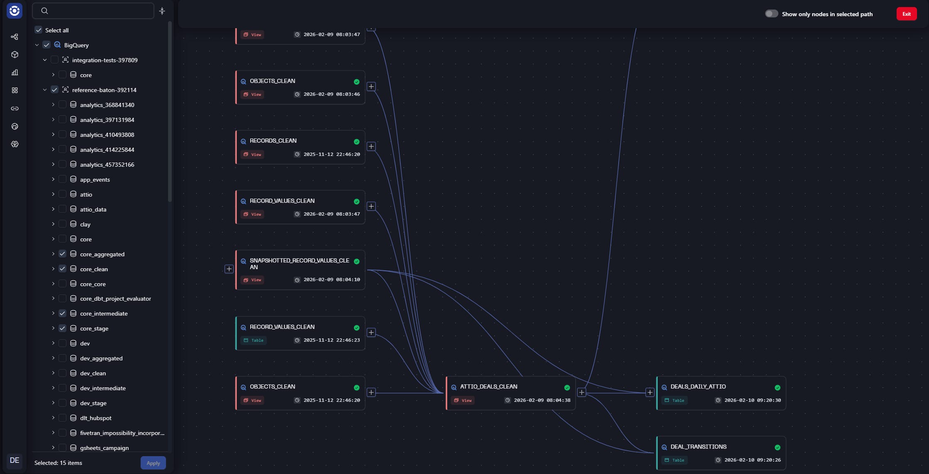Collapse the BigQuery tree node
The height and width of the screenshot is (474, 929).
[37, 45]
